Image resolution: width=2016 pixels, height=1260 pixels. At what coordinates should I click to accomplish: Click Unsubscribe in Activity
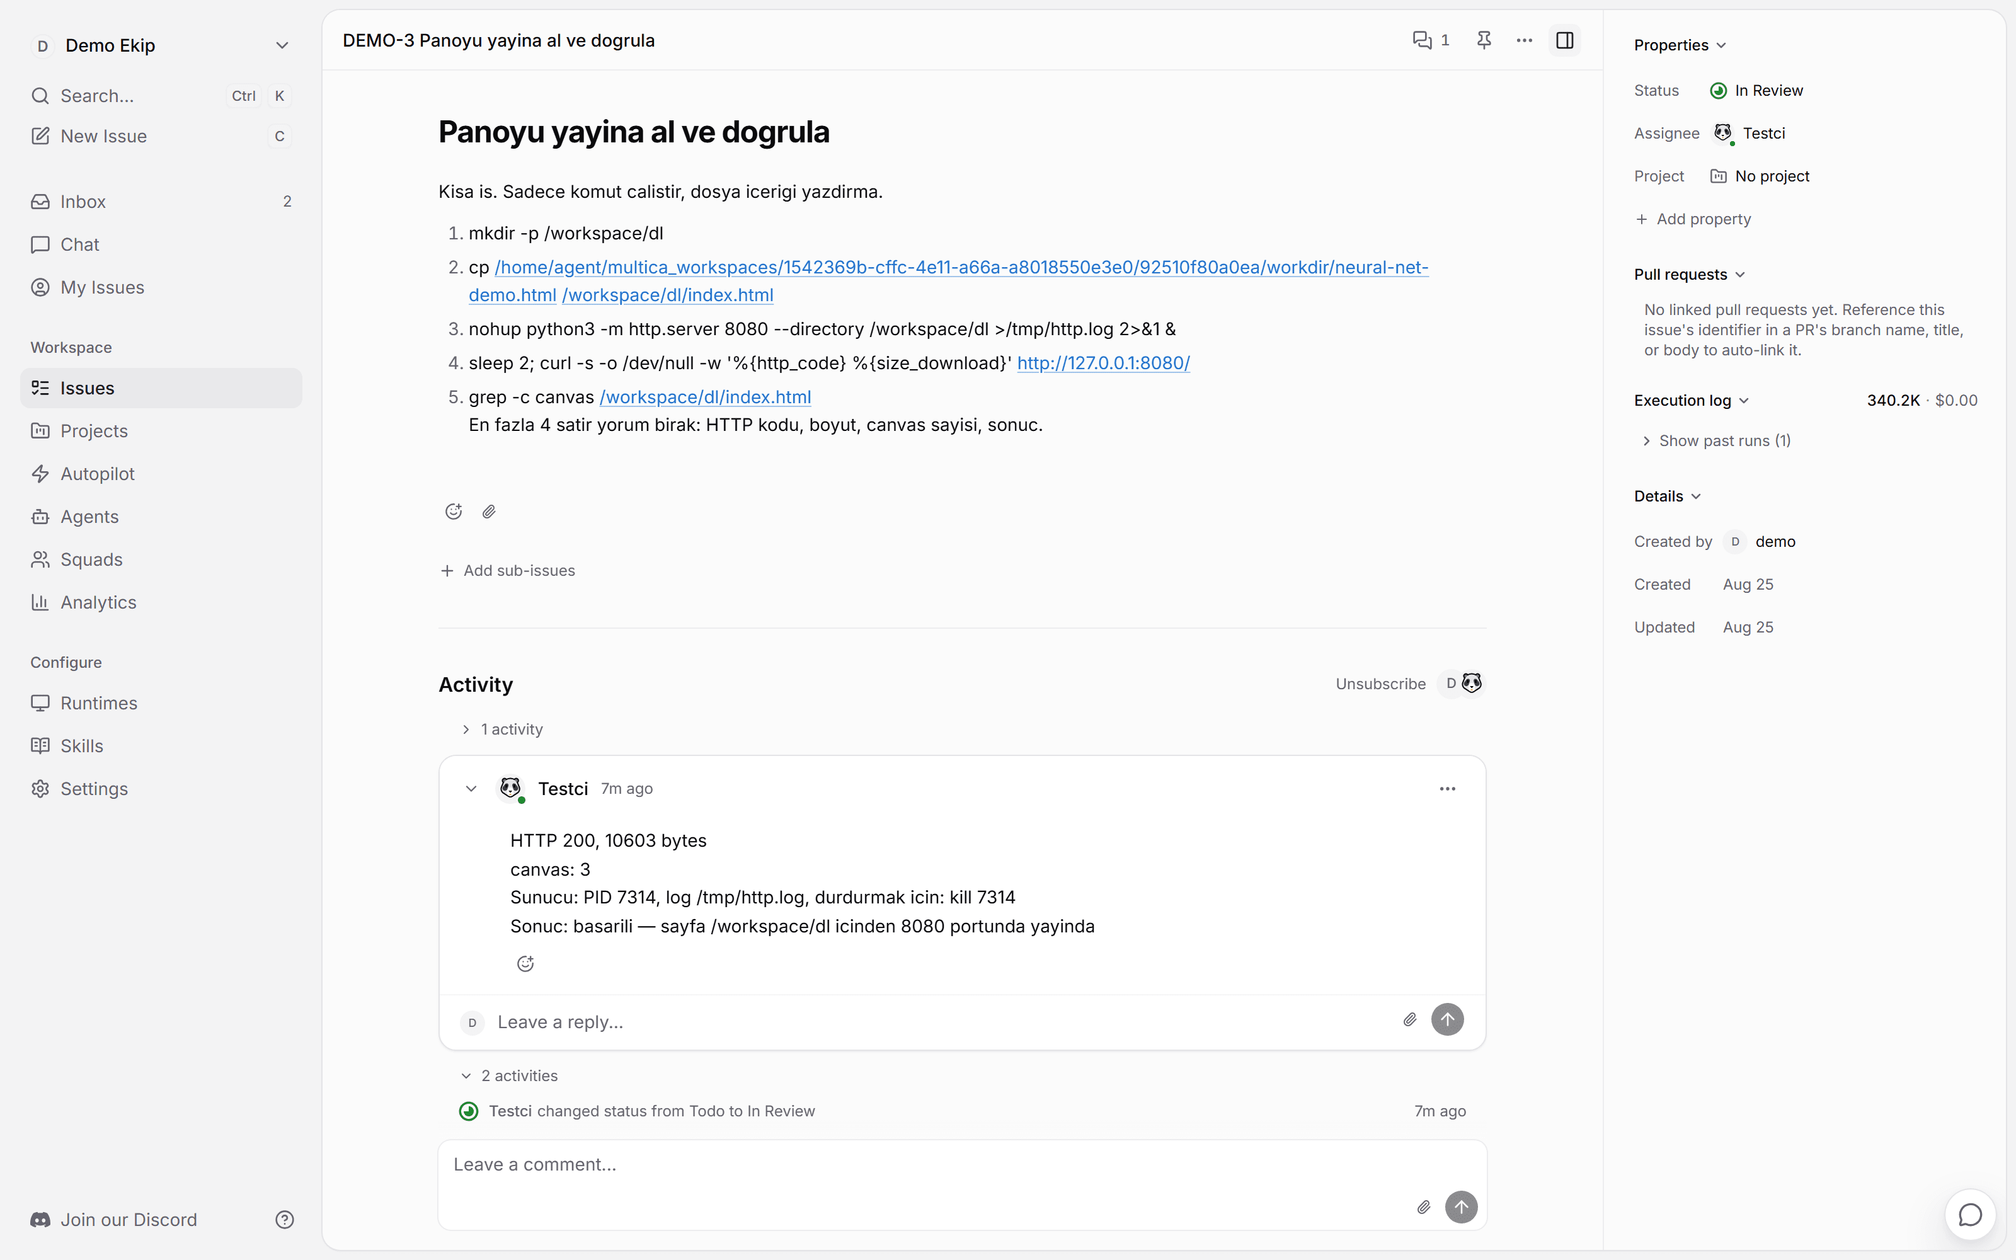[x=1380, y=684]
